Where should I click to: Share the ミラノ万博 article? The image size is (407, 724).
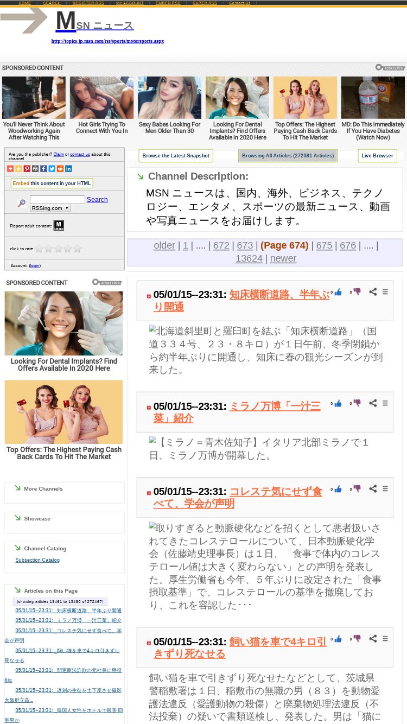click(x=373, y=403)
